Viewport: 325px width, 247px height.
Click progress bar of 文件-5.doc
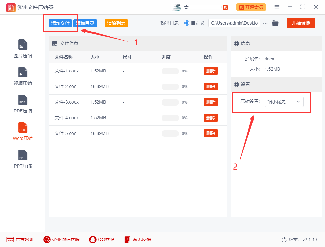pyautogui.click(x=170, y=134)
